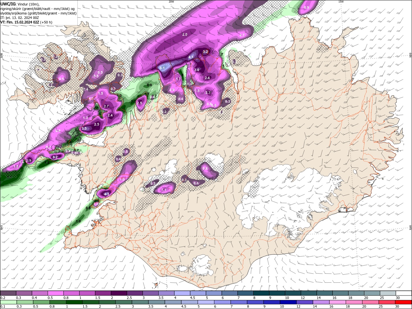The width and height of the screenshot is (412, 309).
Task: Click the 0.1 label in rain legend
Action: [3, 306]
